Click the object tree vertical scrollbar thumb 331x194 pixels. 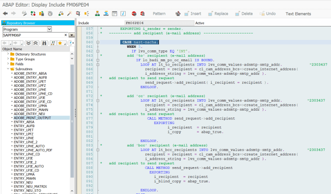72,121
